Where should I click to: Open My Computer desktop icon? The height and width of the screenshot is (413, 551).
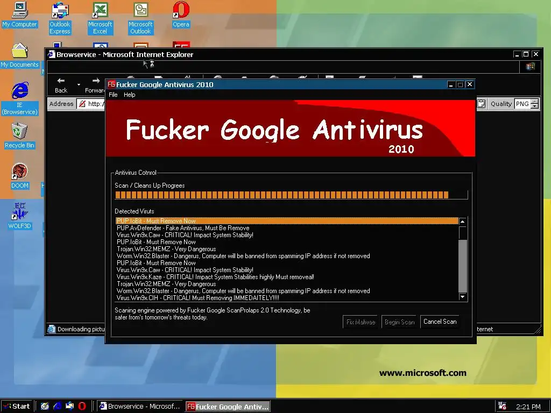tap(20, 15)
